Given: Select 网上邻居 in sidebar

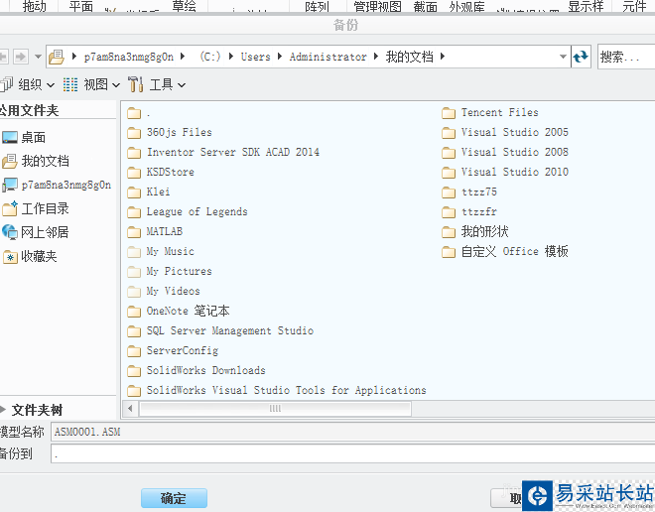Looking at the screenshot, I should pyautogui.click(x=36, y=232).
